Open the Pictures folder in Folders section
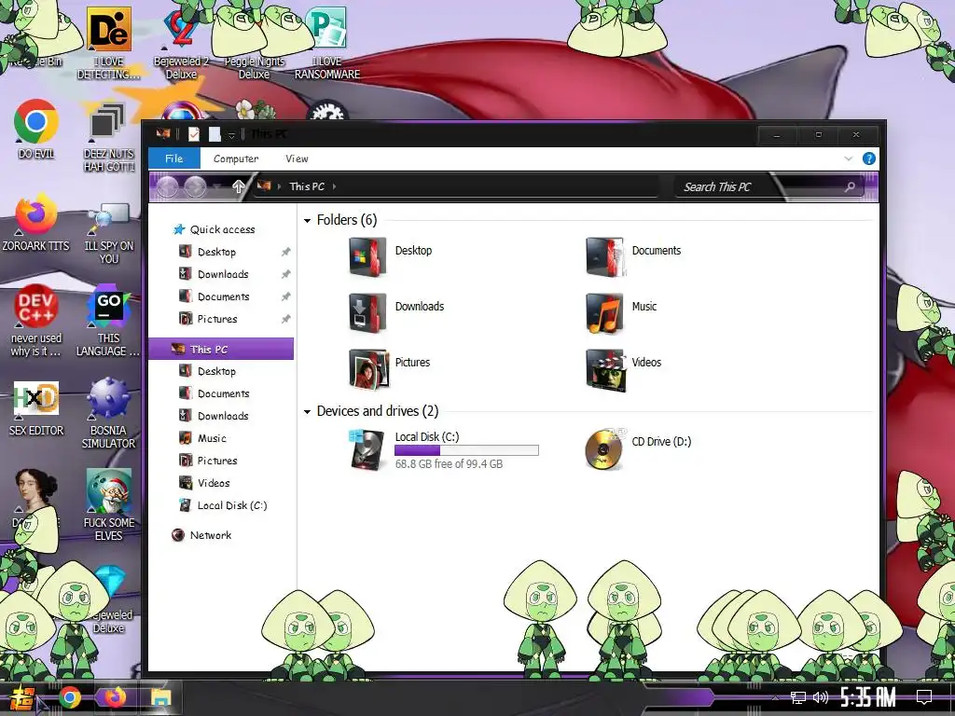Screen dimensions: 955x716 coord(390,368)
